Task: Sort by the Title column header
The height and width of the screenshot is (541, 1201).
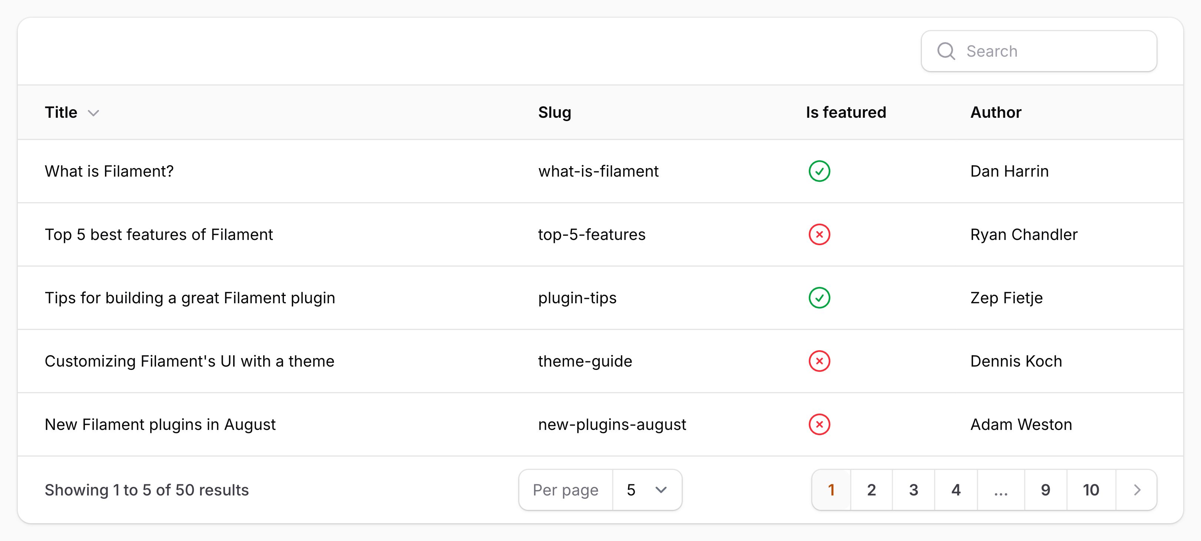Action: pos(61,113)
